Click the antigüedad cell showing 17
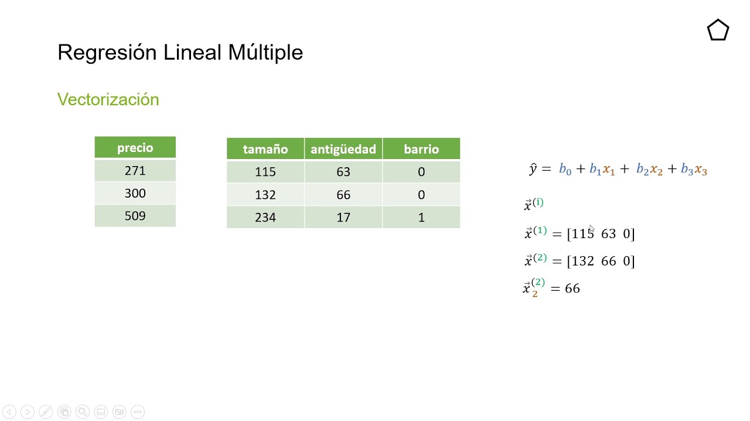The height and width of the screenshot is (421, 750). (343, 218)
